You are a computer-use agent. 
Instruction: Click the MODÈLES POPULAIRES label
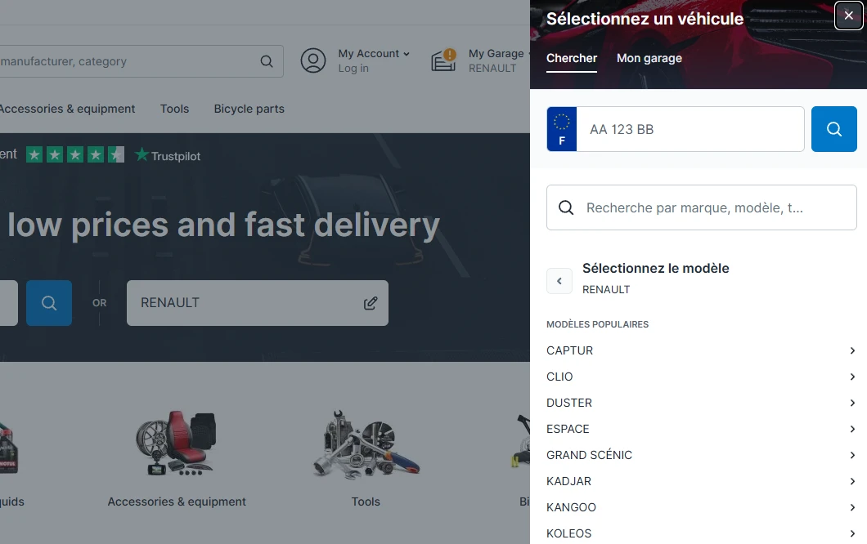click(x=598, y=325)
